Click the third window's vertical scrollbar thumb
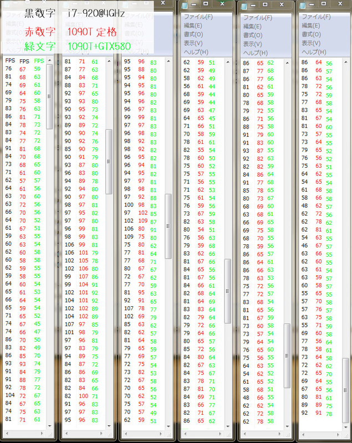352x443 pixels. 168,226
